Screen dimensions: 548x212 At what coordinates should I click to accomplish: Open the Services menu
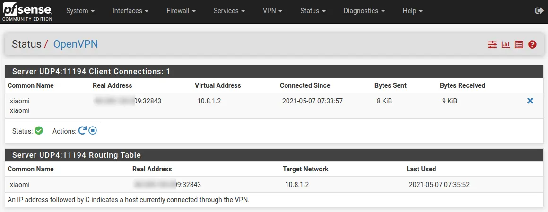229,11
